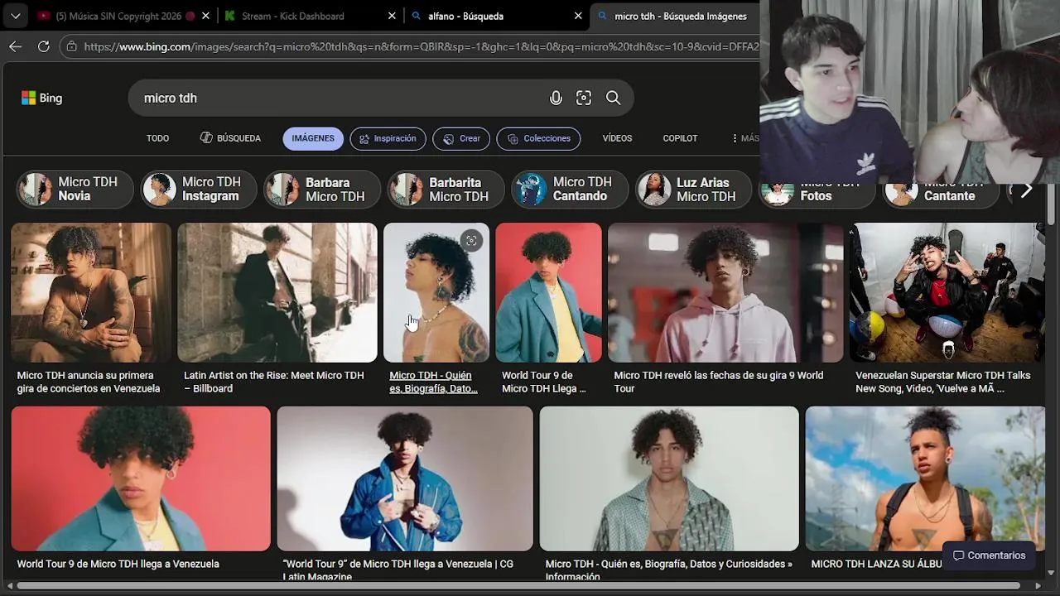Submit search with magnifier icon
Viewport: 1060px width, 596px height.
click(x=613, y=98)
